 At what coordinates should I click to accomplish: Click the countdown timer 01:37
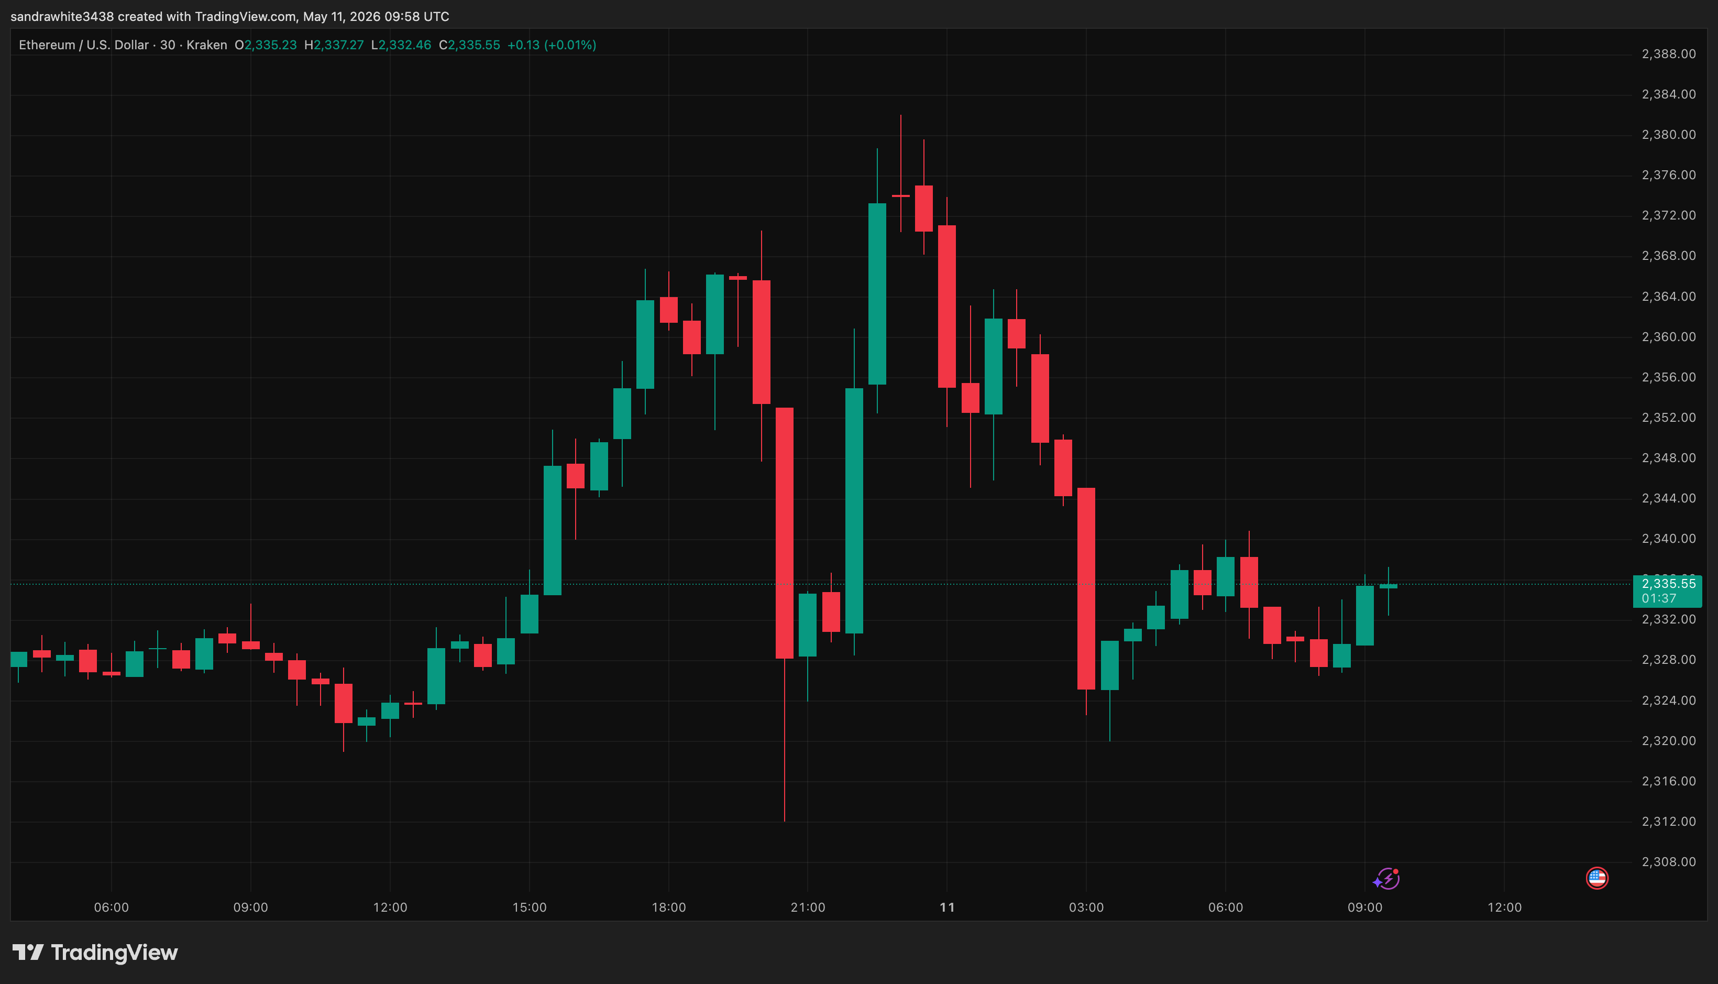(1658, 599)
